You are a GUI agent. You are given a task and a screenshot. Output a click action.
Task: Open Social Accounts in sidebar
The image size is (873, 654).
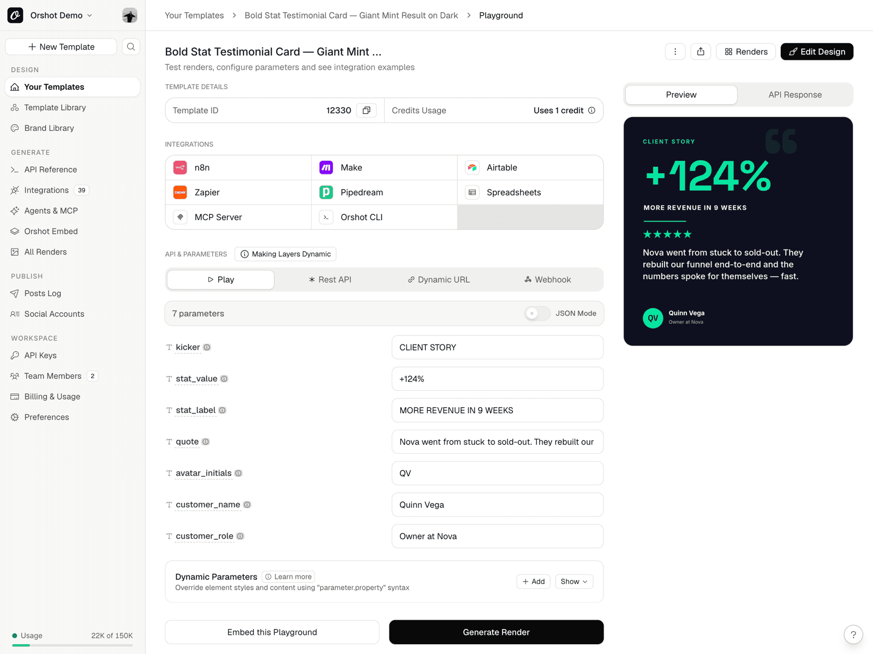coord(73,314)
